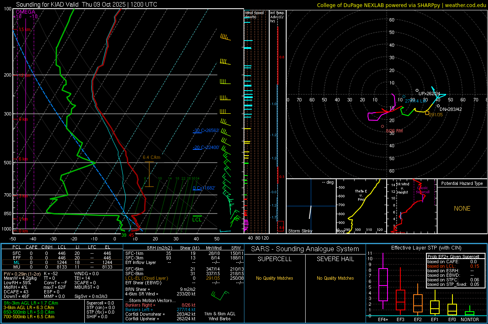Click the Theta-E v. Pres inset label
Screen dimensions: 488x324
pyautogui.click(x=361, y=195)
